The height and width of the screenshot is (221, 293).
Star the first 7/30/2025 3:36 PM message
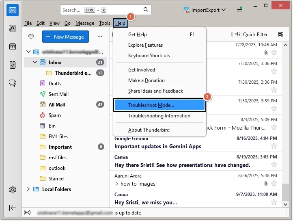[x=274, y=71]
